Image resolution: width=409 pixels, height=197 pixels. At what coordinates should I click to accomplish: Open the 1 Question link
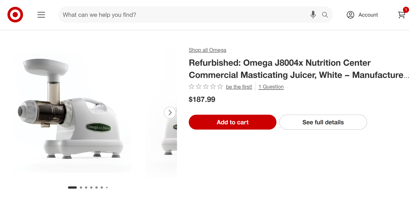[271, 87]
